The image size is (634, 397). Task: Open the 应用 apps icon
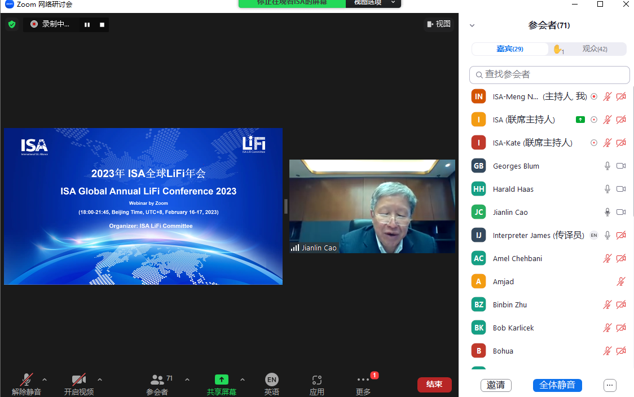317,381
